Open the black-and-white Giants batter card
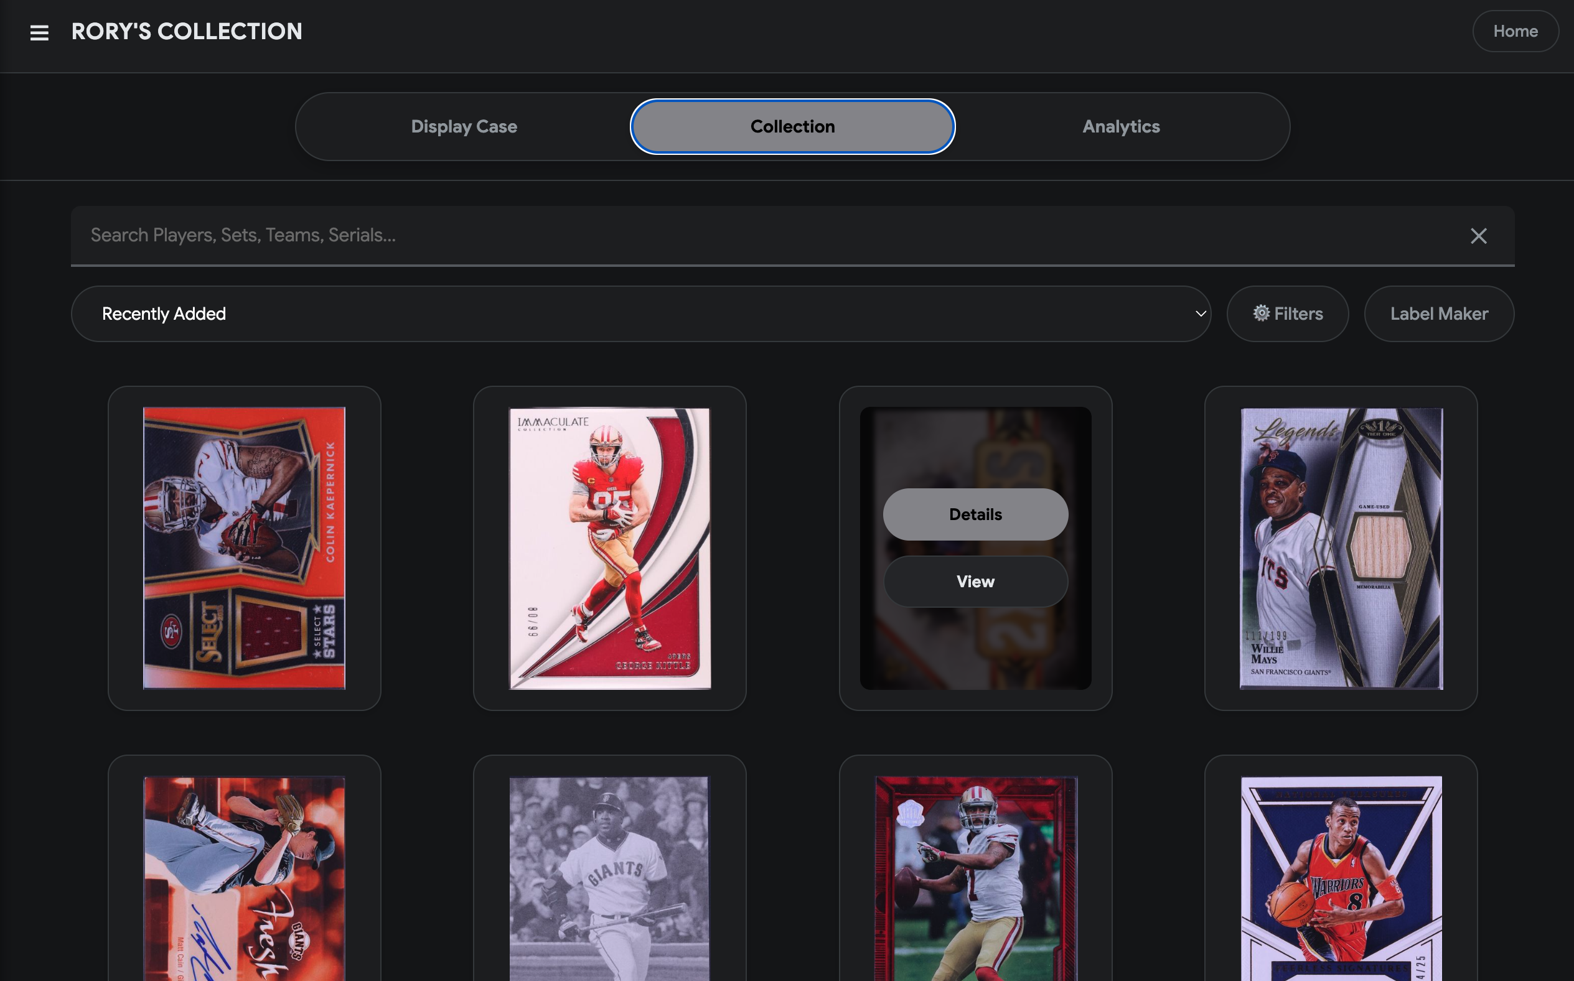 pos(609,878)
